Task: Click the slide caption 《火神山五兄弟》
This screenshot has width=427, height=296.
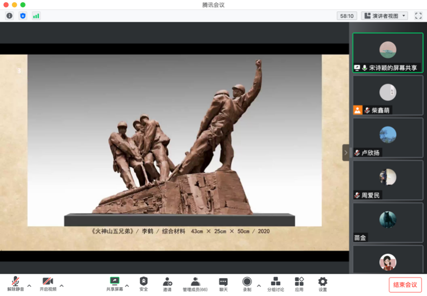Action: pos(112,231)
